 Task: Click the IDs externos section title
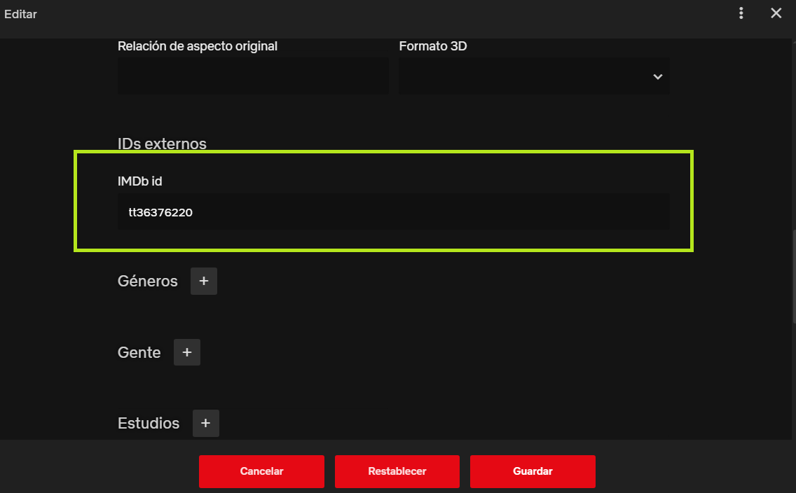point(162,144)
